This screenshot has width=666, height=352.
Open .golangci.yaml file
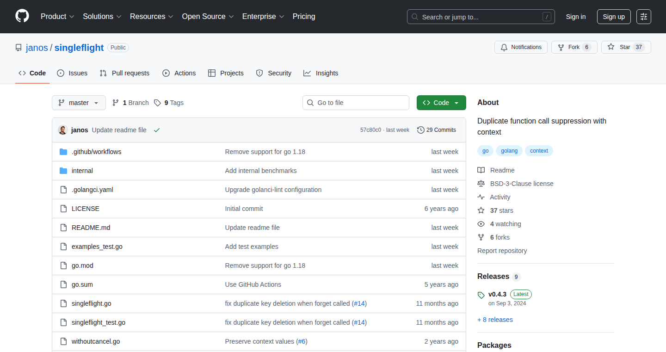[92, 190]
